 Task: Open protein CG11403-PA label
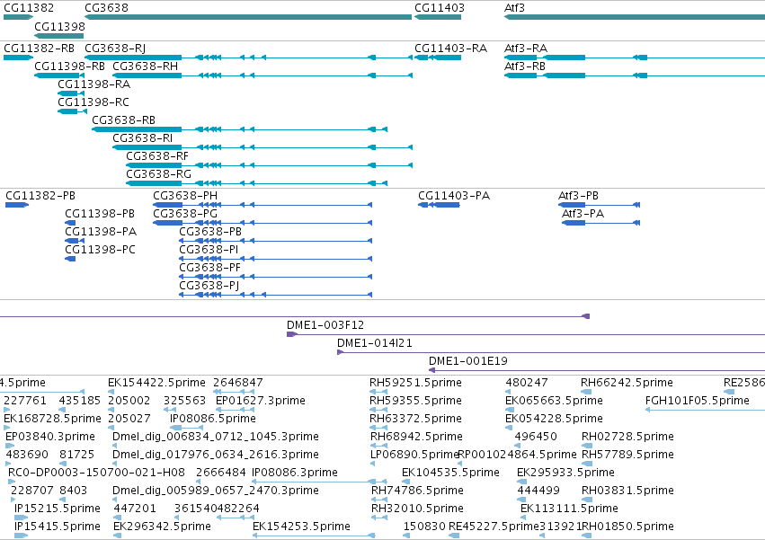[x=454, y=196]
